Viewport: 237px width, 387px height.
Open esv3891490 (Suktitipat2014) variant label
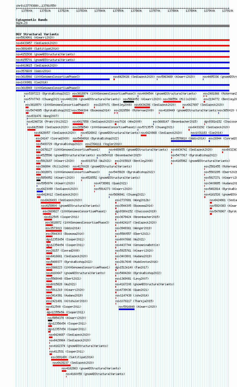(72, 357)
